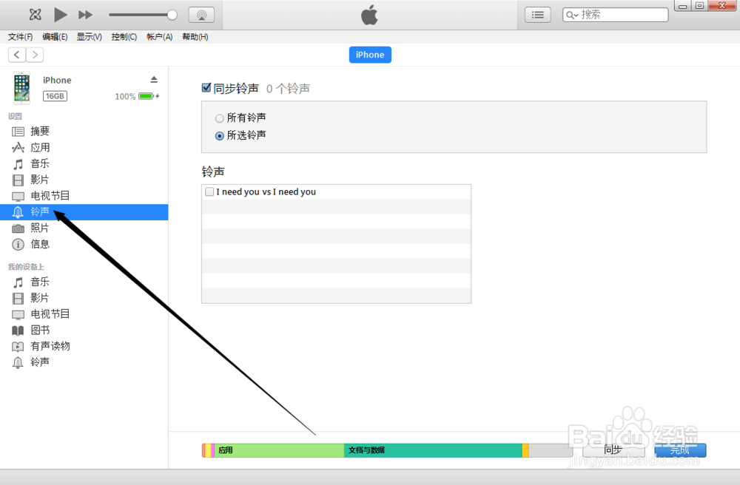Start playback with the play button
The image size is (740, 485).
[61, 15]
